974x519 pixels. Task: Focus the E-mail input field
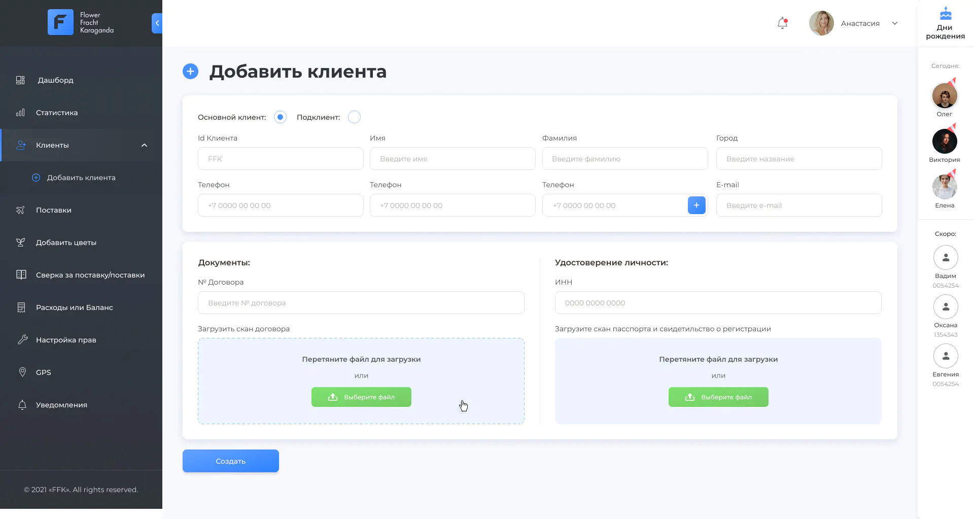coord(799,205)
